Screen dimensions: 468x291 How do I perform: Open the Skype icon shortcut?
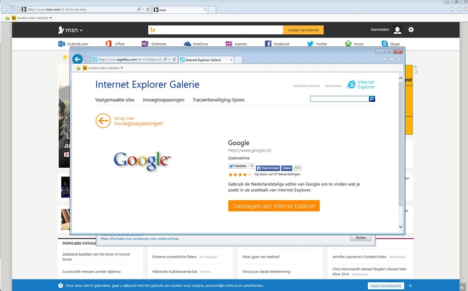[385, 44]
